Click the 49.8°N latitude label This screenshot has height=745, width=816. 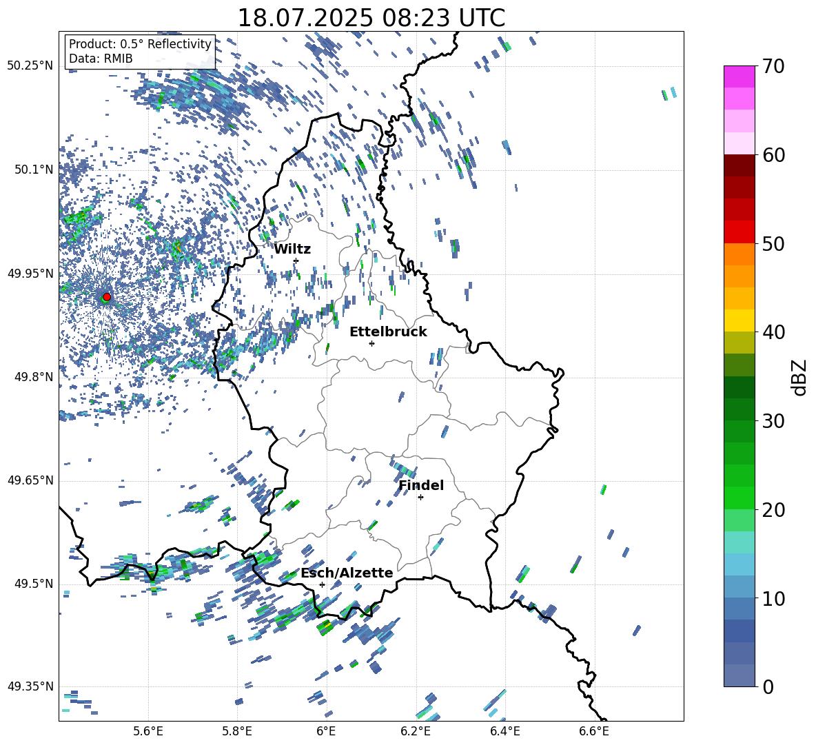point(34,377)
